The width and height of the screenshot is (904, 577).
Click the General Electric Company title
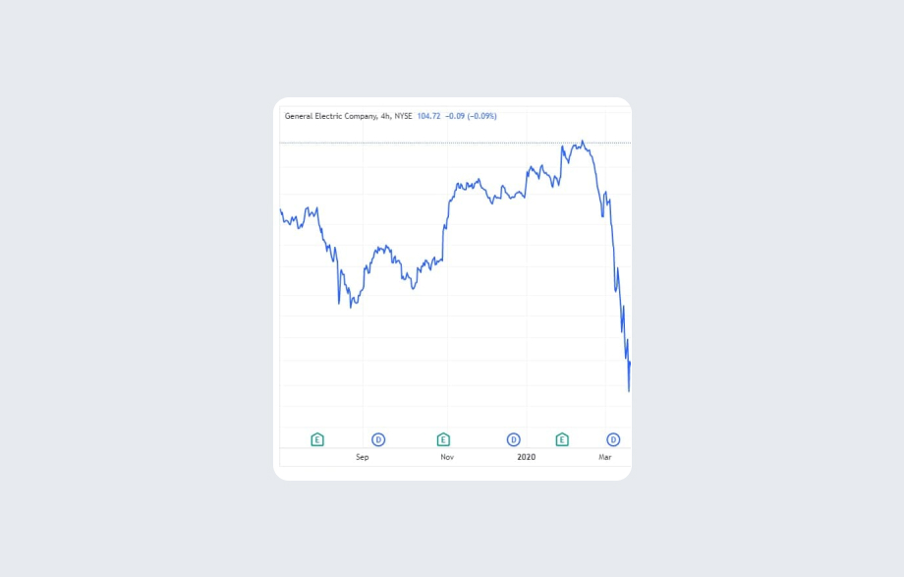coord(329,116)
